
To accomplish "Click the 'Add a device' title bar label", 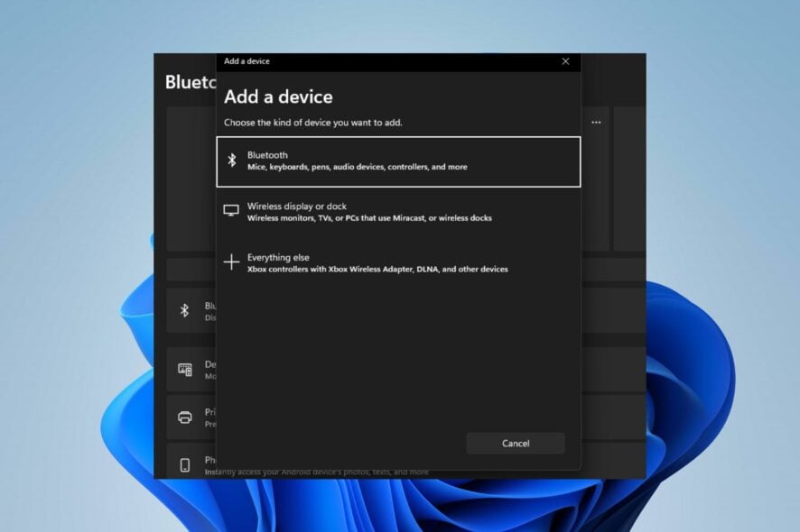I will pyautogui.click(x=247, y=61).
